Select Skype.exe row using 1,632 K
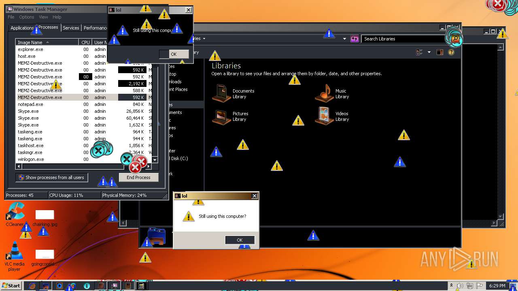The image size is (518, 291). [x=84, y=125]
